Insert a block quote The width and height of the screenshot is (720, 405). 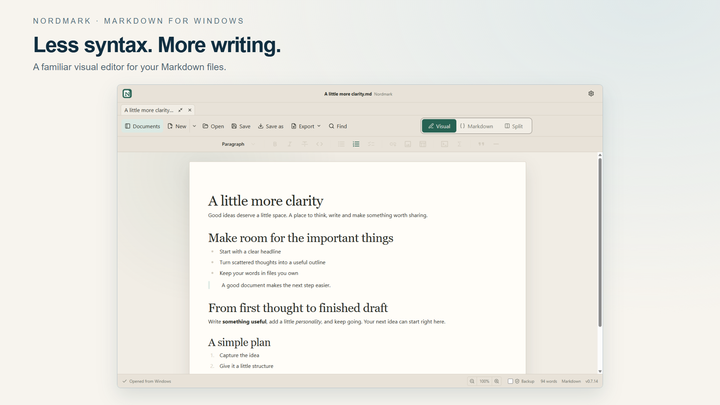click(481, 144)
